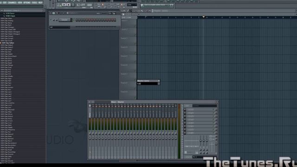297x167 pixels.
Task: Open the All channel filter dropdown
Action: (x=60, y=27)
